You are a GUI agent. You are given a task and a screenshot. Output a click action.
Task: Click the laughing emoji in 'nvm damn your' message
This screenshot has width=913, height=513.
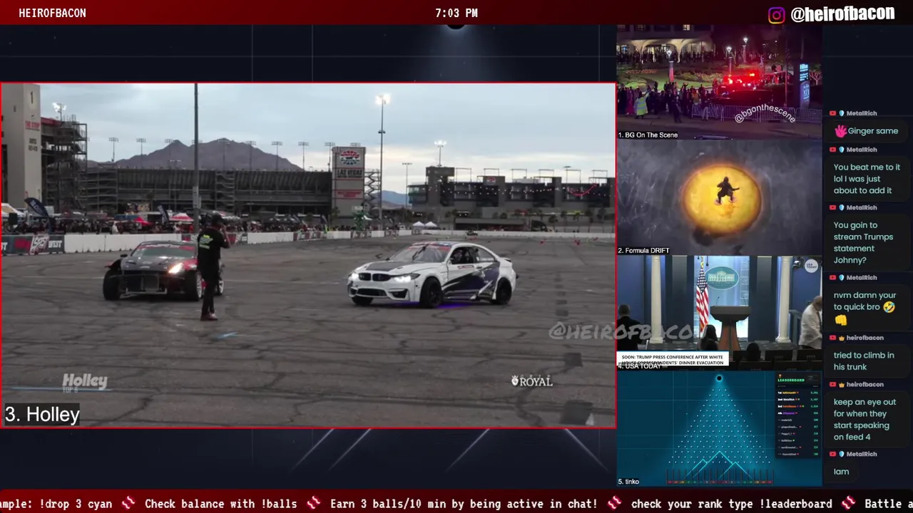(888, 307)
